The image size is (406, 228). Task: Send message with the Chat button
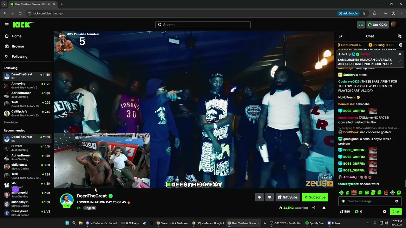396,212
